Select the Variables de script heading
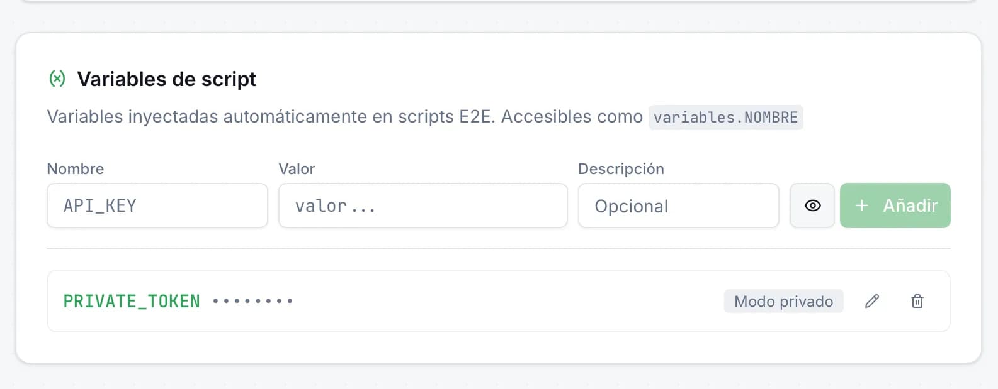This screenshot has height=389, width=998. click(x=166, y=79)
